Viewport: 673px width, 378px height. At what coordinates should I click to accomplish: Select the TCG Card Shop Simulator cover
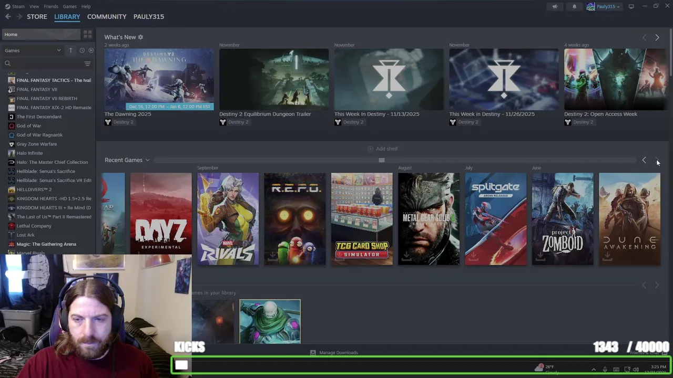(362, 219)
